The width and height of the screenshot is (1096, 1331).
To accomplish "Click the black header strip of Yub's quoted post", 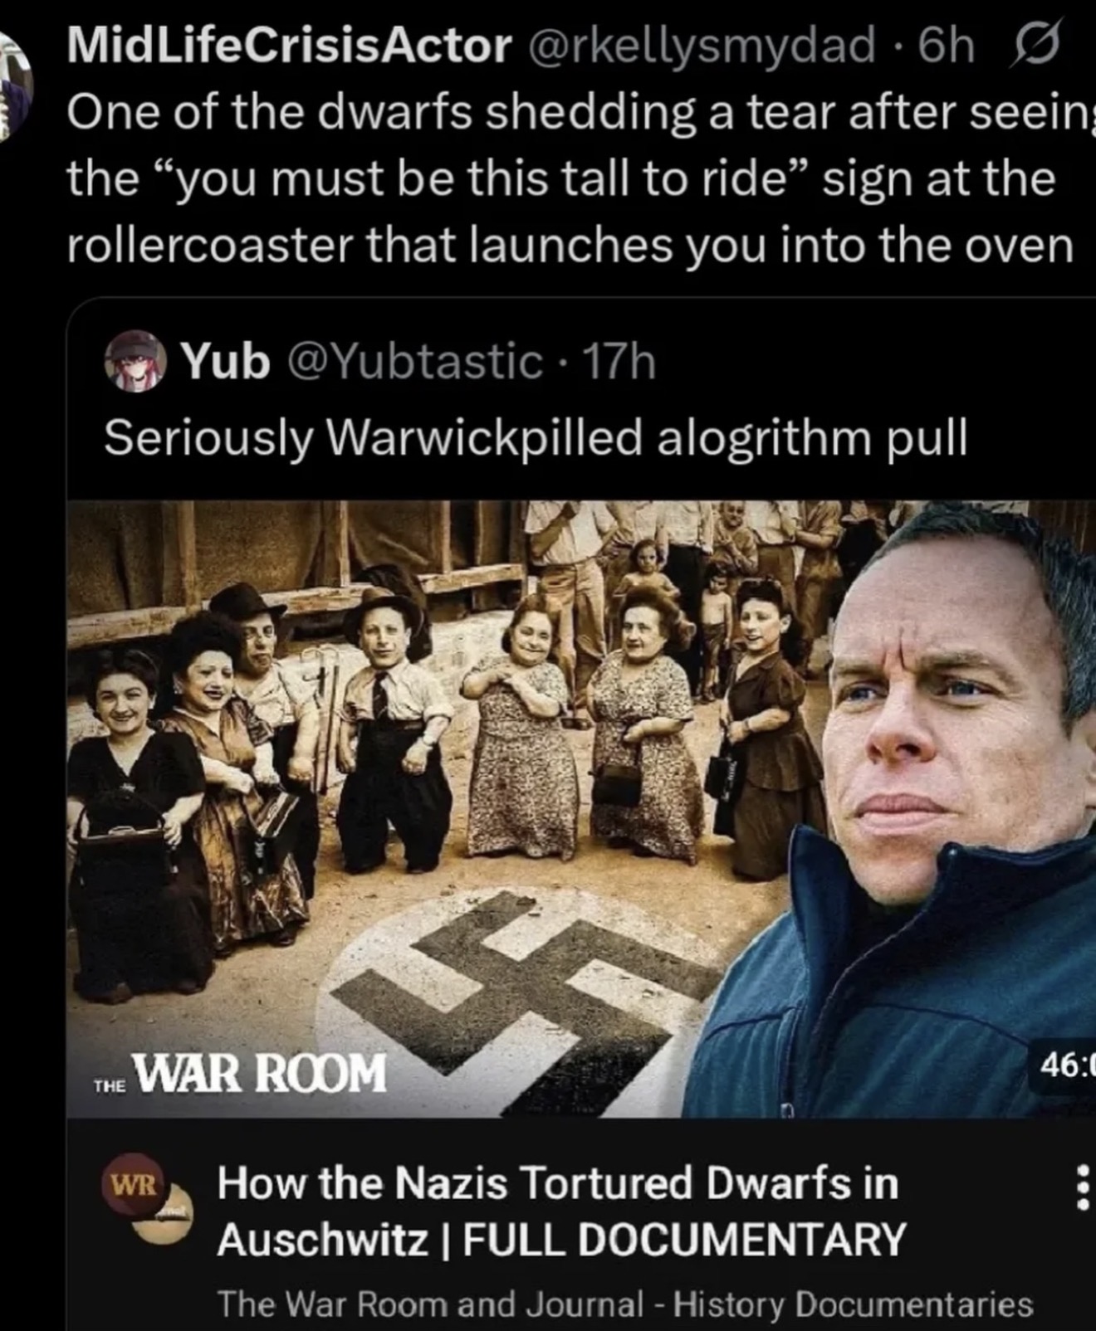I will click(581, 398).
